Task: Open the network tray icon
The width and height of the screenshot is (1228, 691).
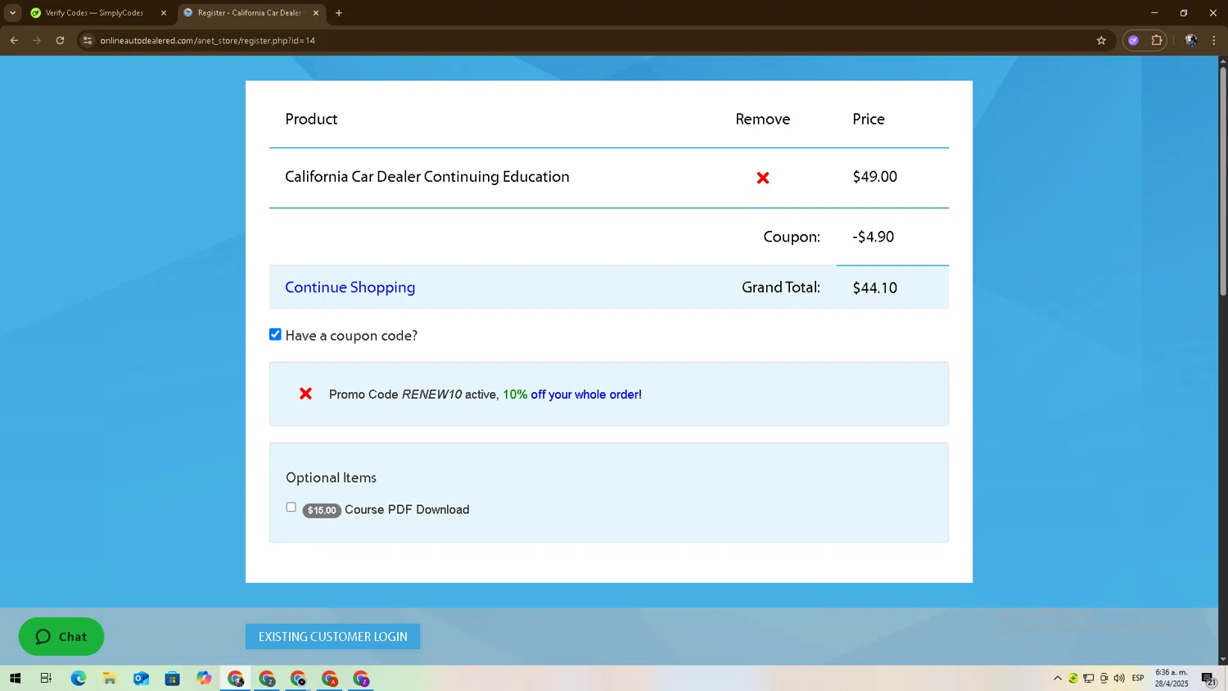Action: 1088,678
